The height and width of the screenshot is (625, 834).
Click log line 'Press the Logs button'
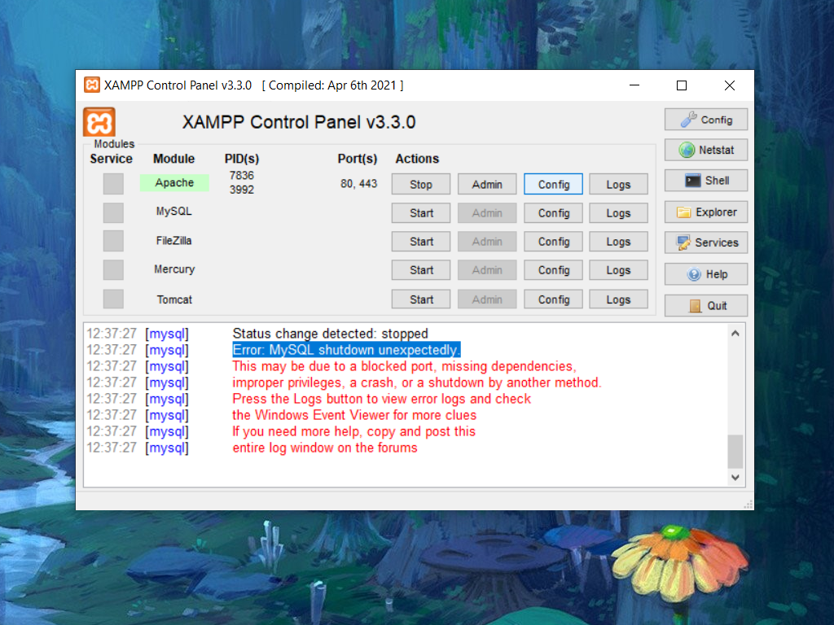tap(381, 399)
